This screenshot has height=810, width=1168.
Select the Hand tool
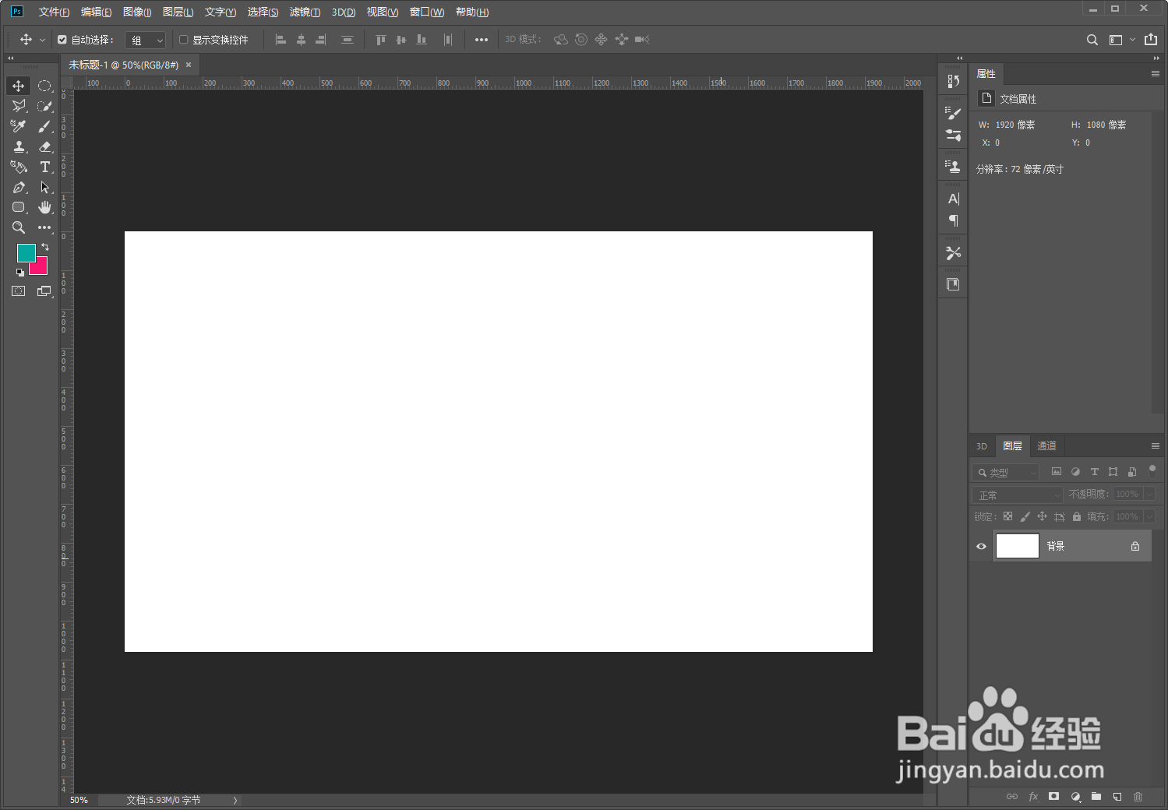point(44,207)
